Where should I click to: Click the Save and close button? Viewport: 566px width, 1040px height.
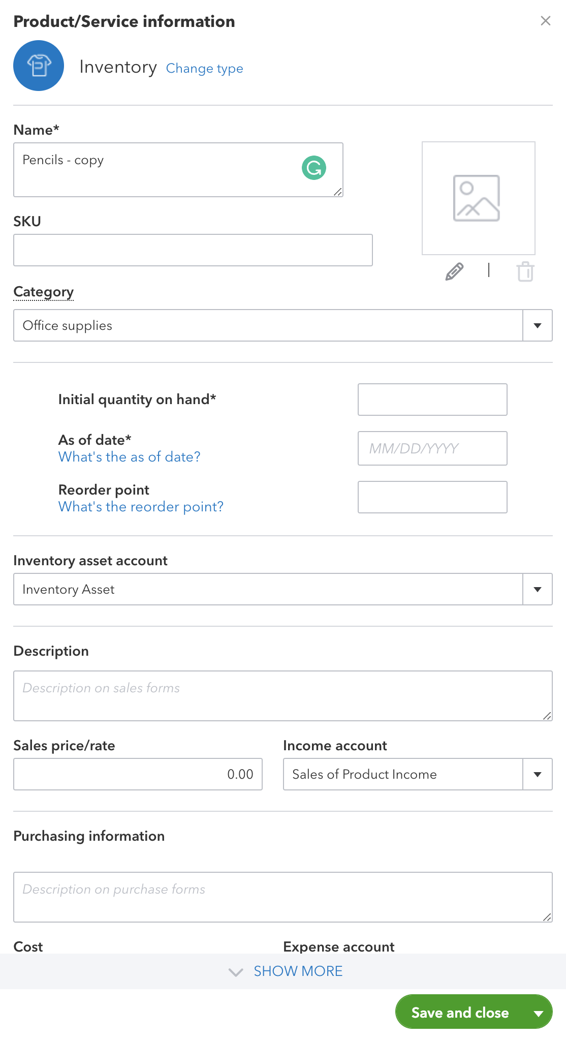tap(459, 1012)
